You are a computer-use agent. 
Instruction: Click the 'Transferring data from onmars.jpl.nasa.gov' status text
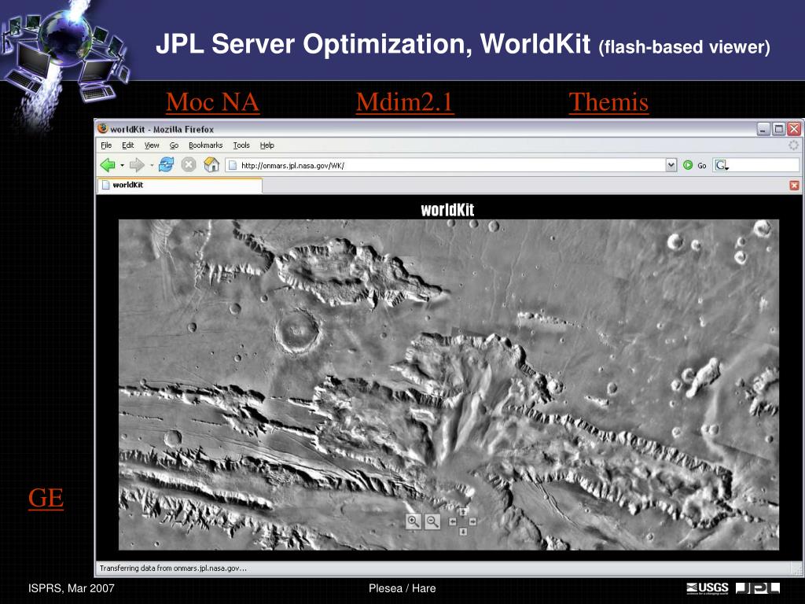tap(173, 568)
